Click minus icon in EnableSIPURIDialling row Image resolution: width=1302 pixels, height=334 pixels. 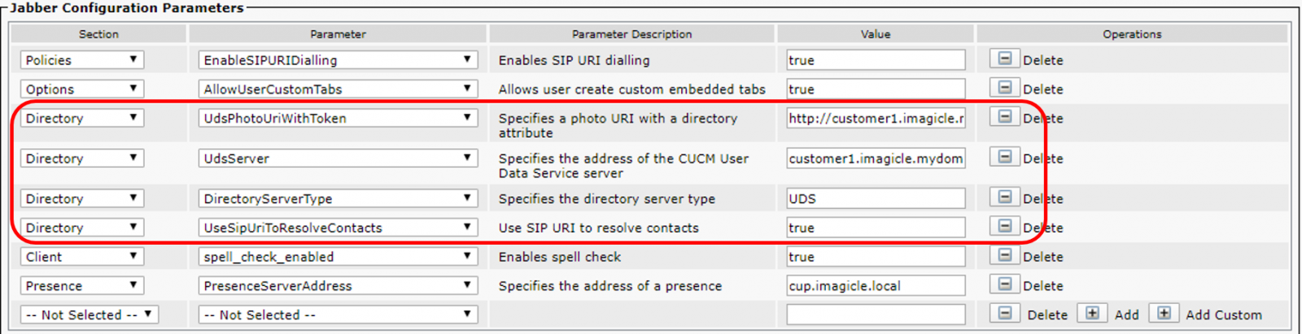(x=1005, y=59)
